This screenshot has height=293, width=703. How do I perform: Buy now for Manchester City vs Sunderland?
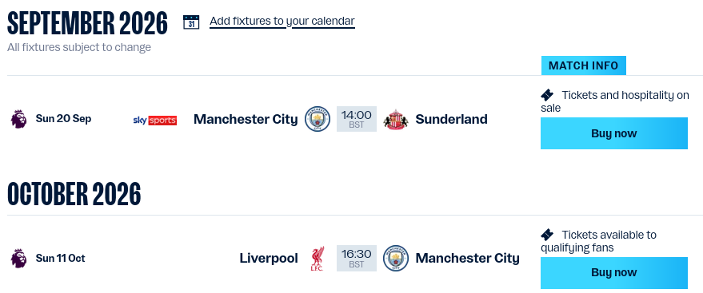[613, 133]
